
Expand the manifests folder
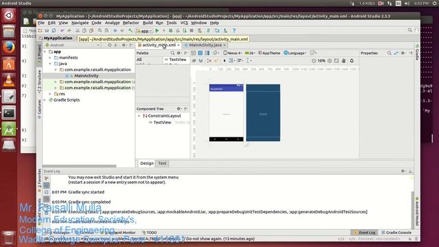click(x=50, y=58)
